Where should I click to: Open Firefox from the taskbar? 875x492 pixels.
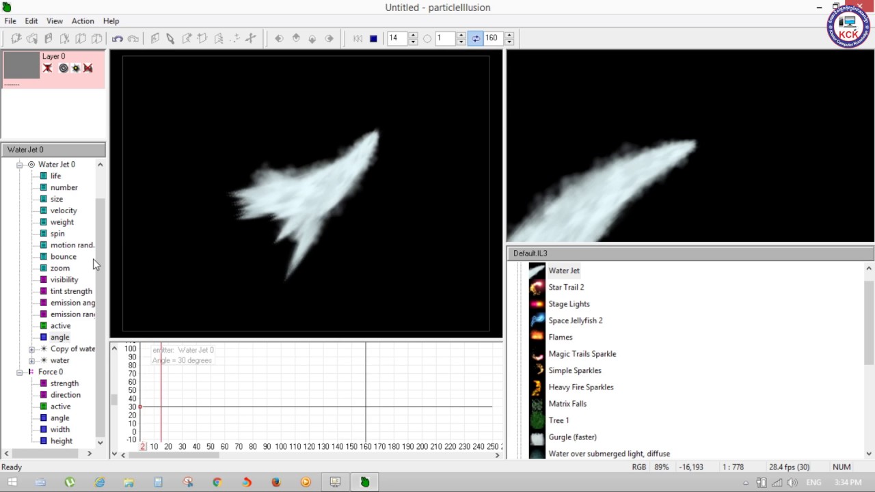[276, 482]
